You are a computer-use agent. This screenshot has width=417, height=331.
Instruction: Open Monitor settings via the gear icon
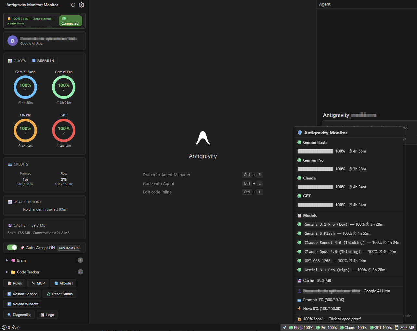click(x=82, y=5)
